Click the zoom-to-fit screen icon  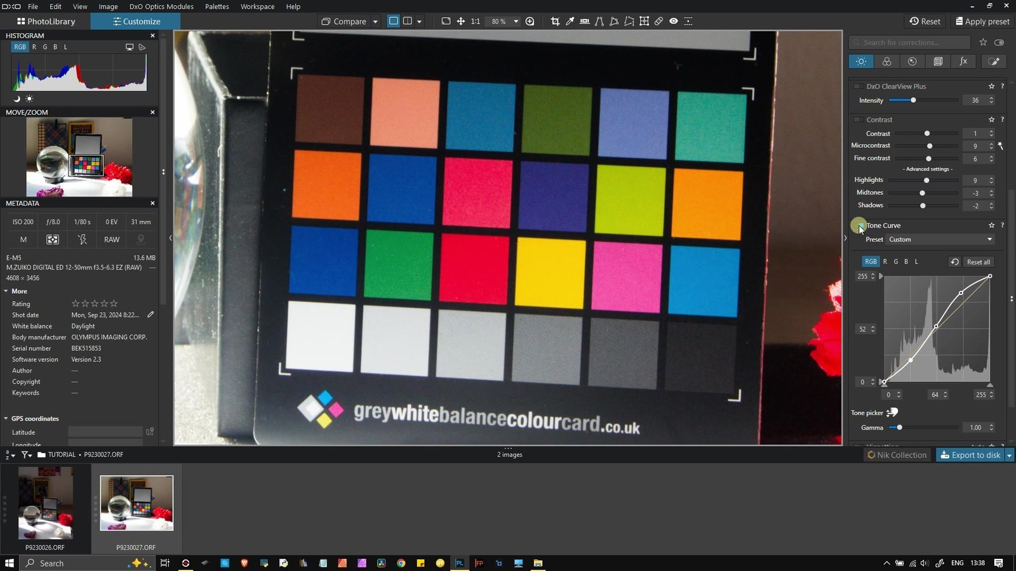point(446,21)
